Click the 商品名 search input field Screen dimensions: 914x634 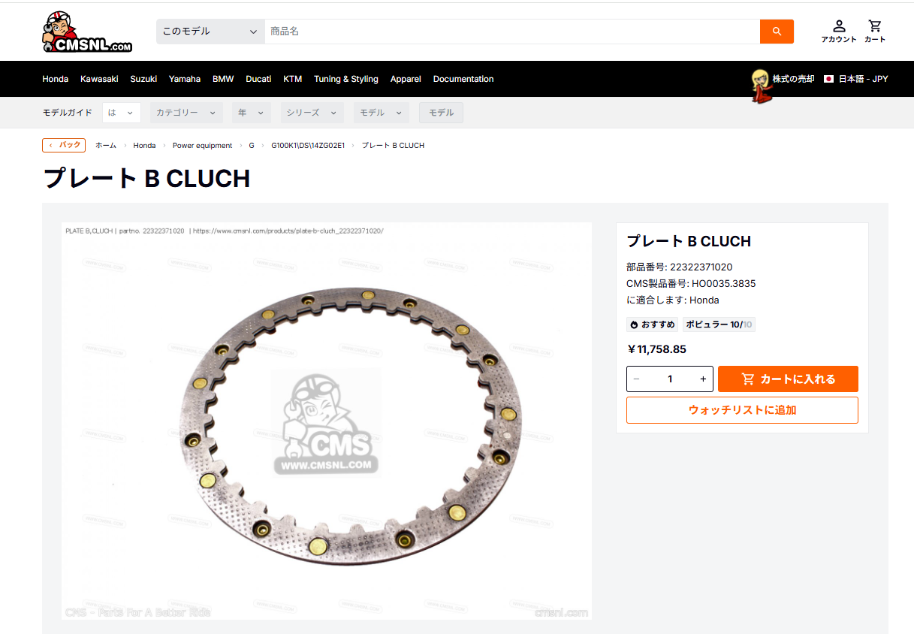512,32
